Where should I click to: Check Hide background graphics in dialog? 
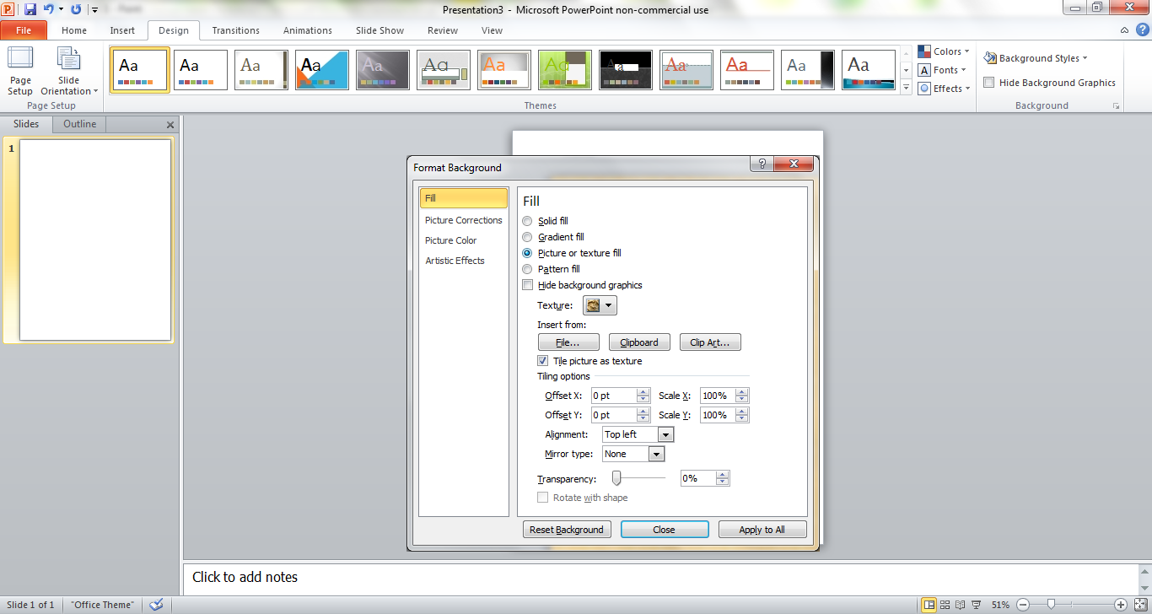(x=528, y=285)
